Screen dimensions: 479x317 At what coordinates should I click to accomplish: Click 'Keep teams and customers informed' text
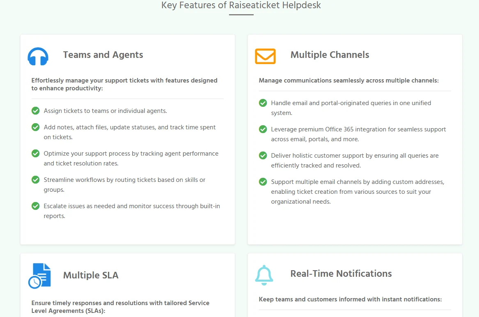(351, 299)
